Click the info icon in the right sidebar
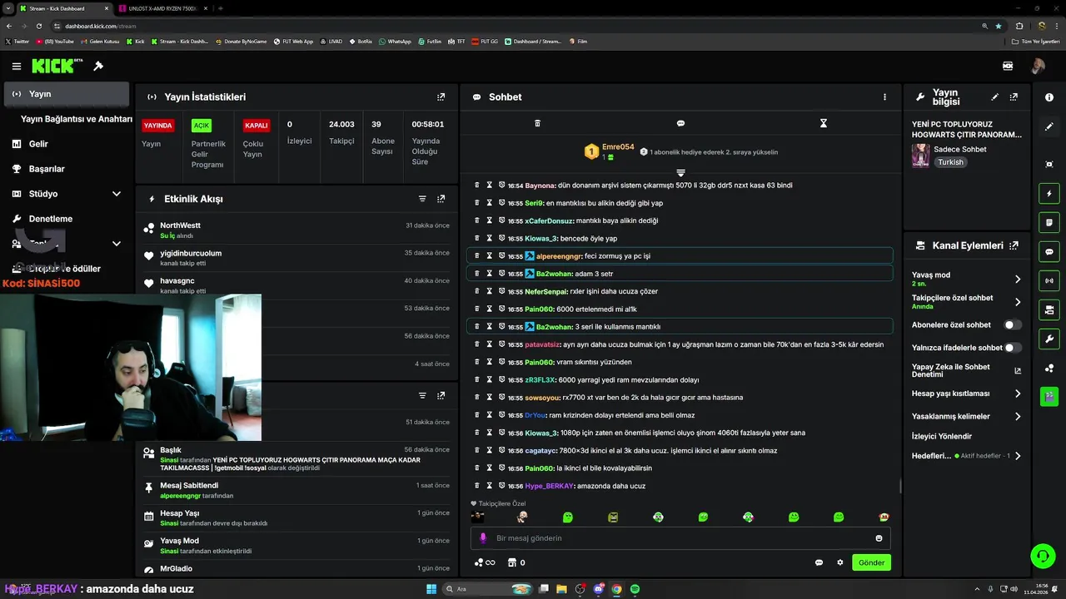This screenshot has height=599, width=1066. click(x=1049, y=97)
